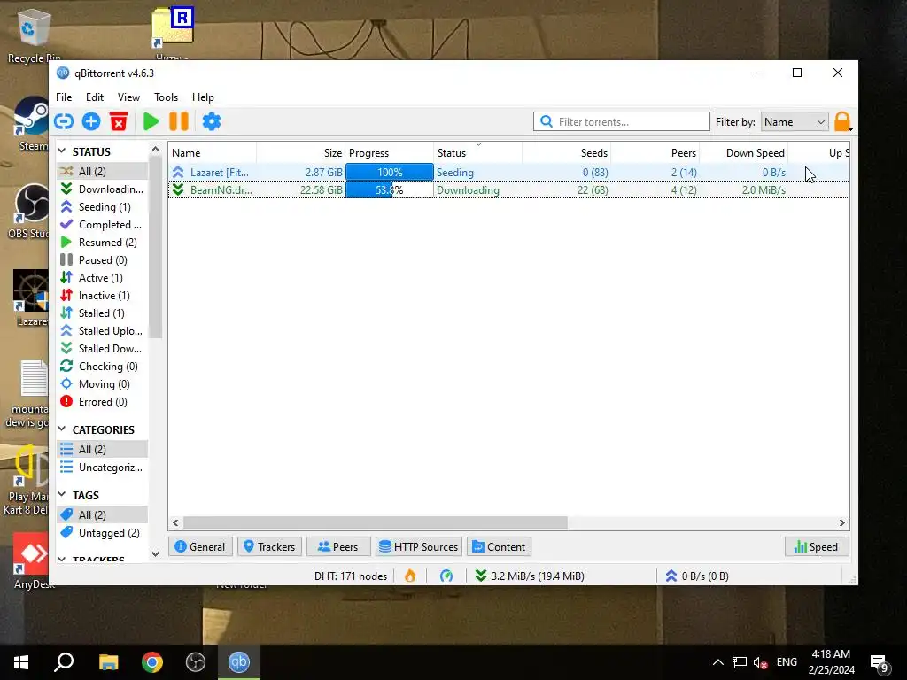Select the Untagged (2) filter
The width and height of the screenshot is (907, 680).
pyautogui.click(x=102, y=532)
